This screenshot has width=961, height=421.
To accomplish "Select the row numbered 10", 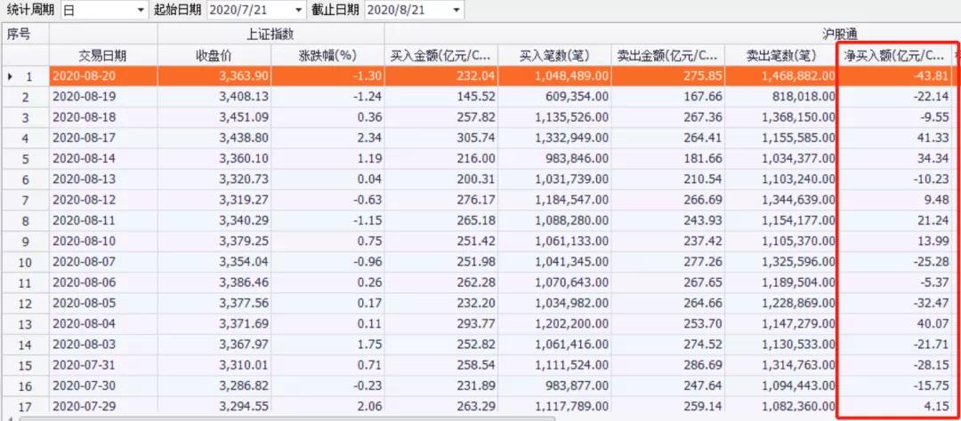I will coord(480,263).
